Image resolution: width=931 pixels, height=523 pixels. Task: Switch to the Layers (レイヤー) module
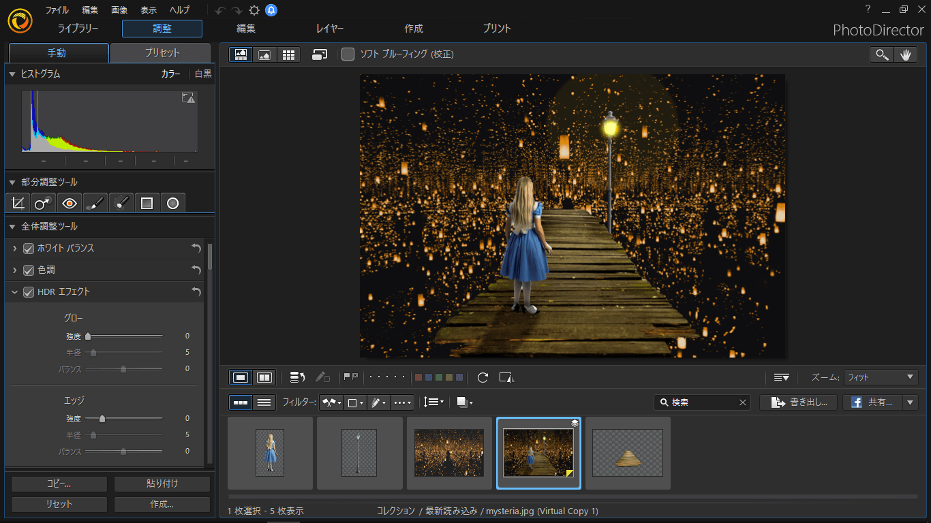330,29
